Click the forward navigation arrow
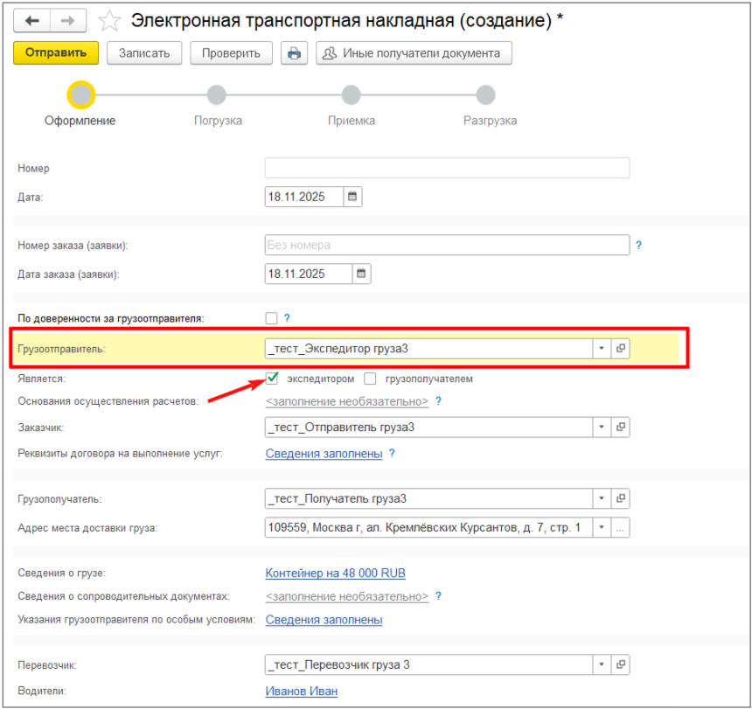Image resolution: width=752 pixels, height=709 pixels. click(x=67, y=20)
